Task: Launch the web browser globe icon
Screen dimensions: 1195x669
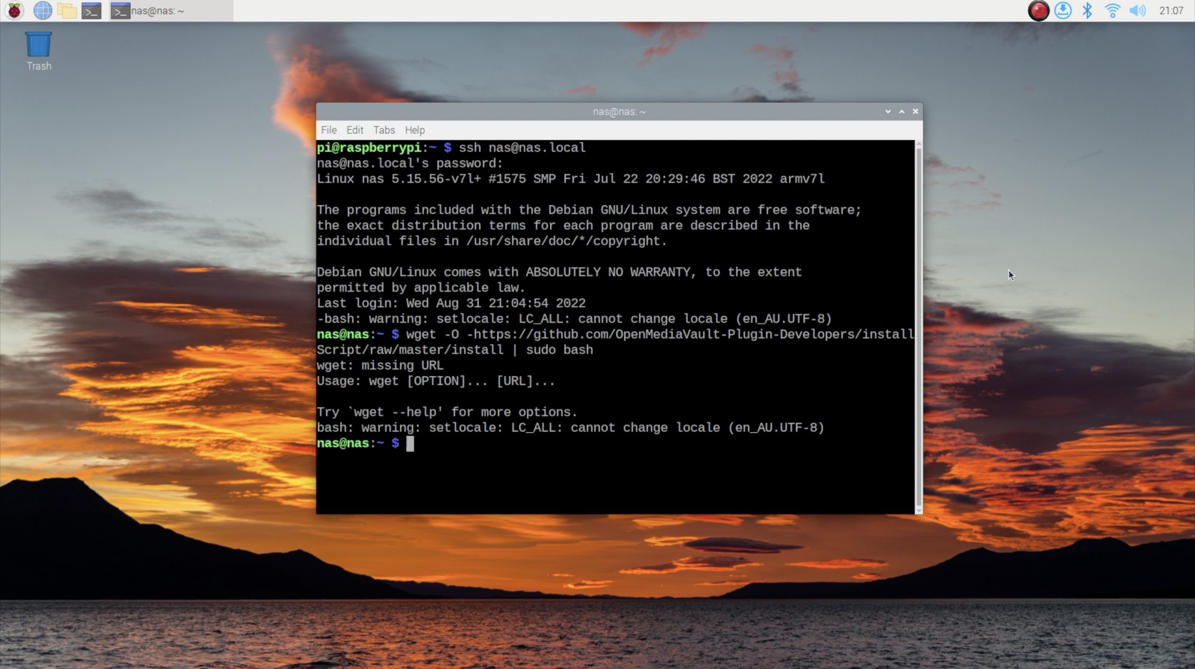Action: click(x=42, y=10)
